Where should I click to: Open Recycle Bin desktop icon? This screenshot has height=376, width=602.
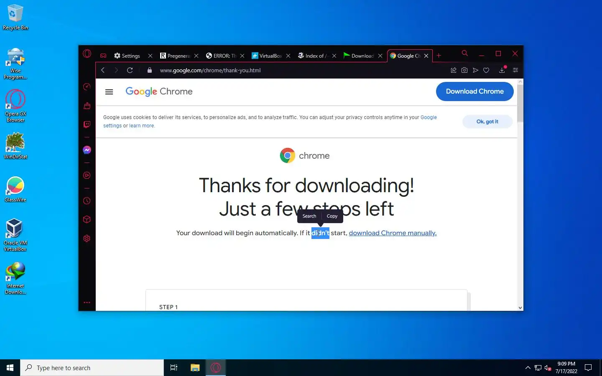tap(15, 18)
